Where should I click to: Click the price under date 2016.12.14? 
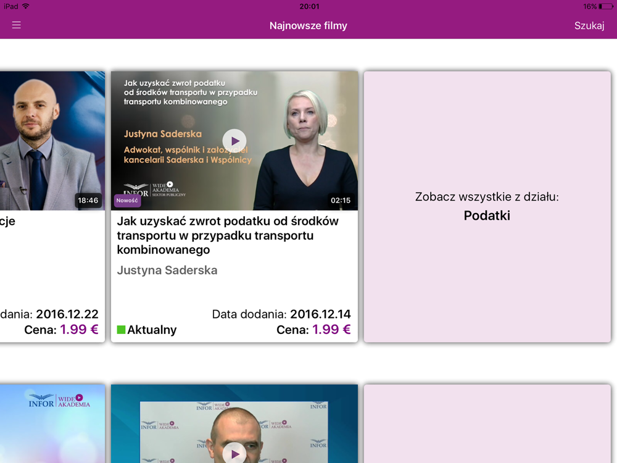[331, 330]
